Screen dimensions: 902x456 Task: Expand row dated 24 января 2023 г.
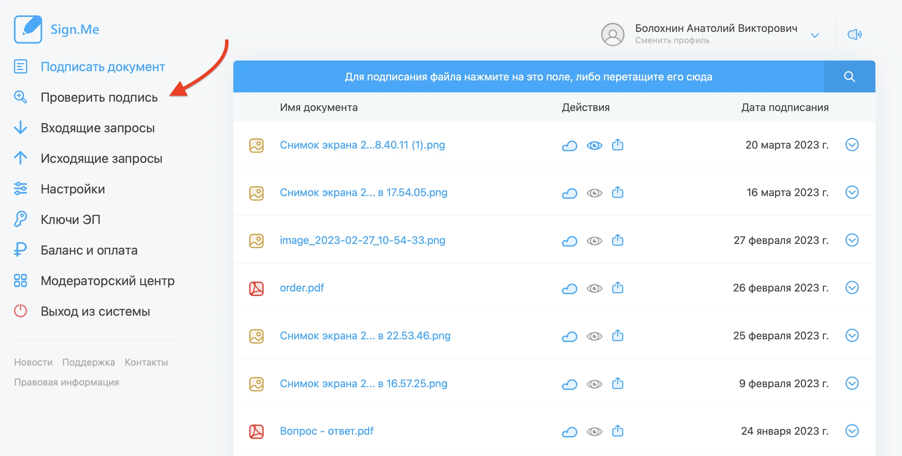[x=852, y=431]
